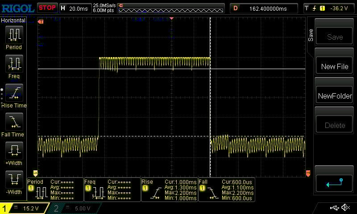The width and height of the screenshot is (357, 214).
Task: Select the -Width measurement icon
Action: [14, 180]
